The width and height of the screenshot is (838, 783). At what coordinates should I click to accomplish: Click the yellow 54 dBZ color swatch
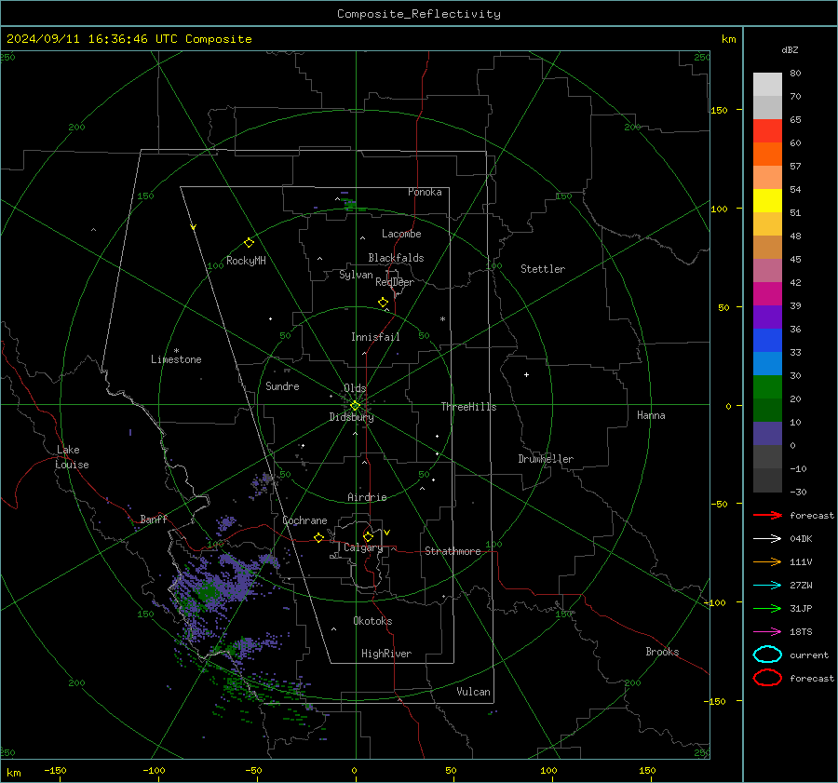coord(767,201)
